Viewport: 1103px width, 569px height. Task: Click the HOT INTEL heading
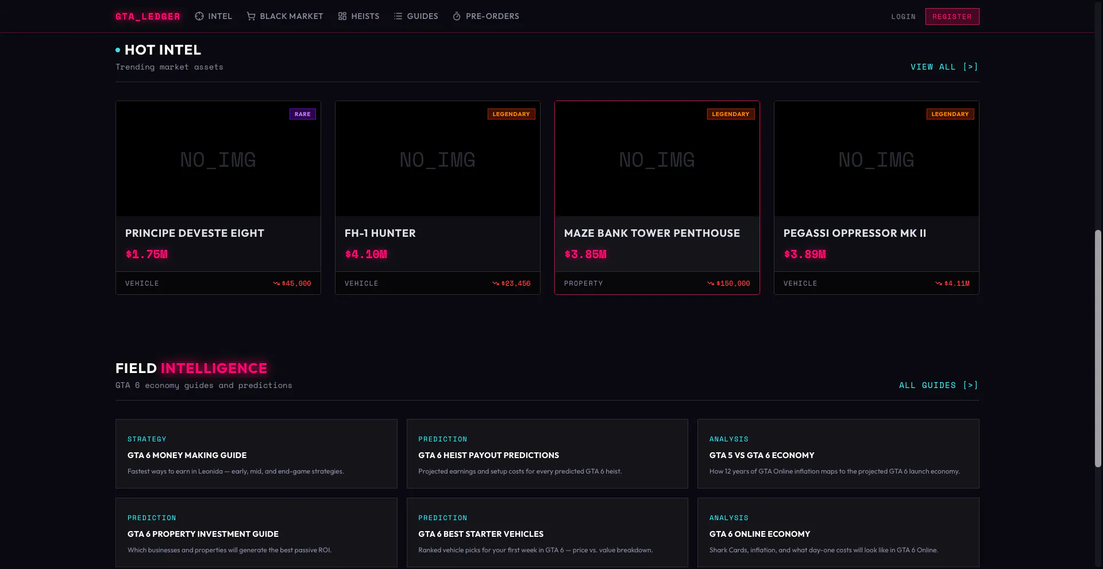point(163,50)
